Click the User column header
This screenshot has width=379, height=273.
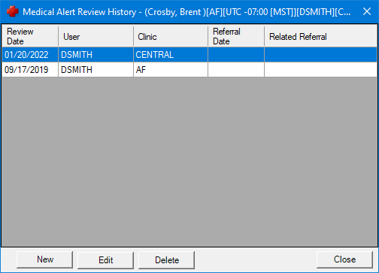pos(96,36)
